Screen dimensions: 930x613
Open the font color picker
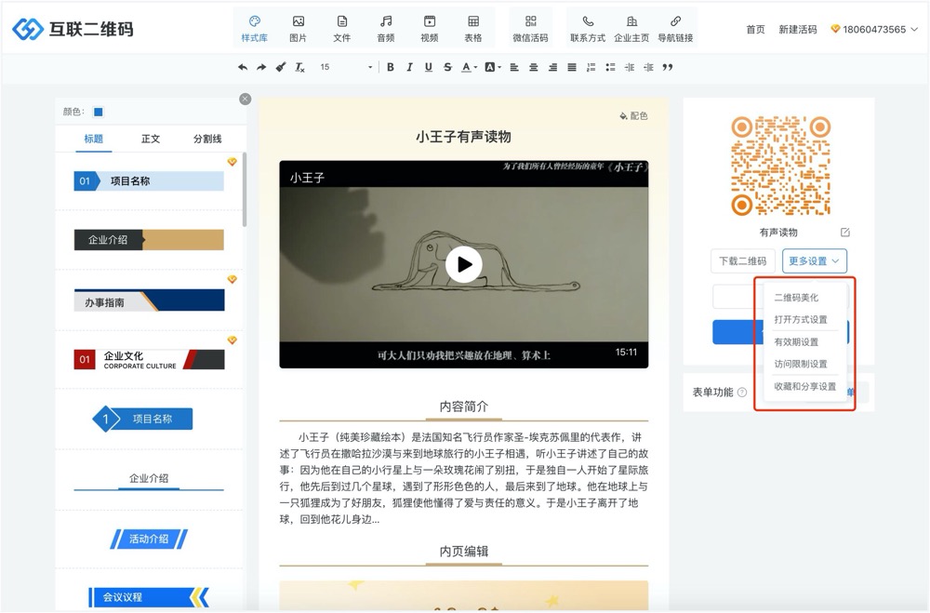tap(469, 67)
